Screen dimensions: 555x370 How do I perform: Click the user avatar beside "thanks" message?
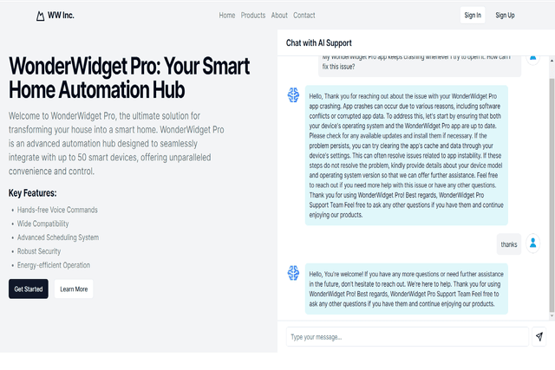532,243
